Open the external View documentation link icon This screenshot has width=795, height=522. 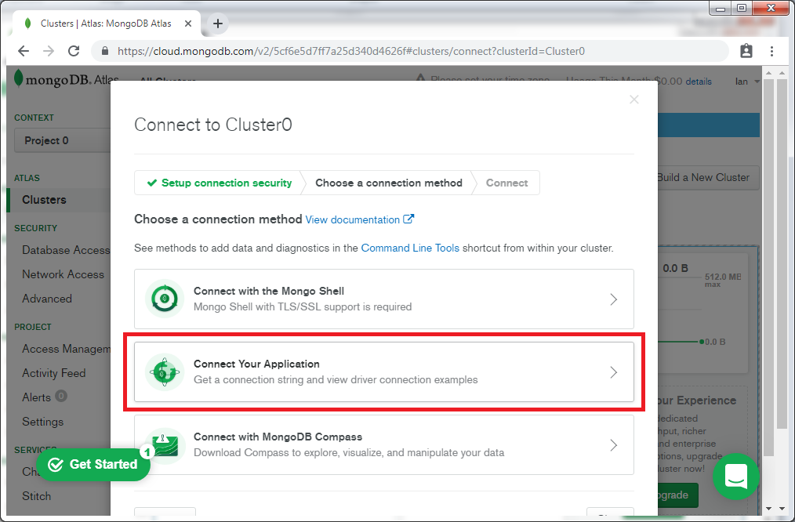point(408,219)
